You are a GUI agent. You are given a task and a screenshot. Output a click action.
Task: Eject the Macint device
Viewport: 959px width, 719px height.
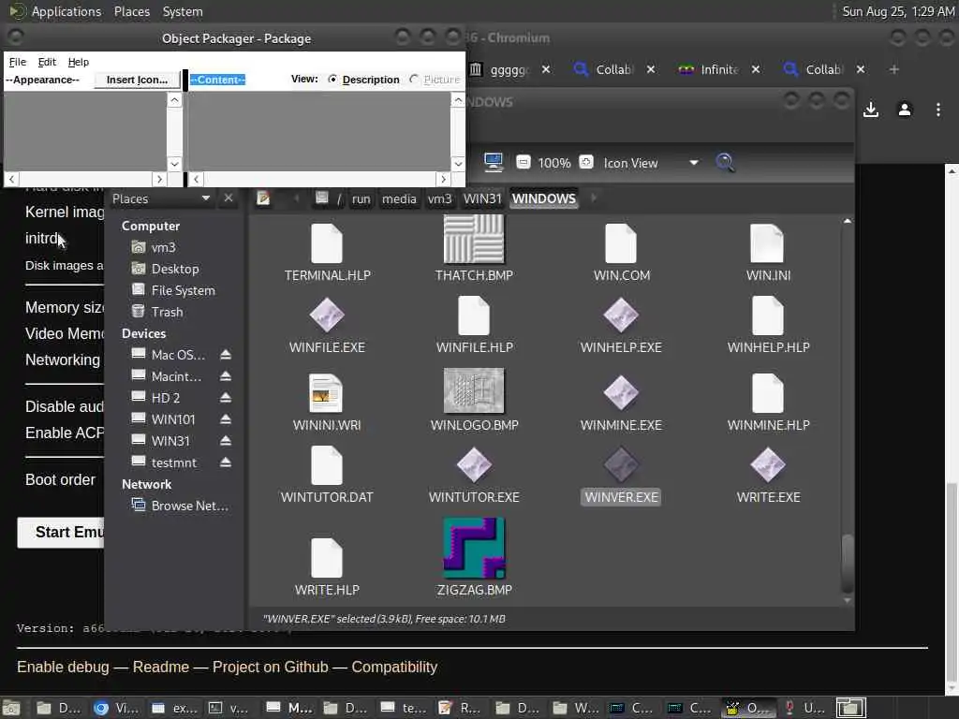(226, 376)
